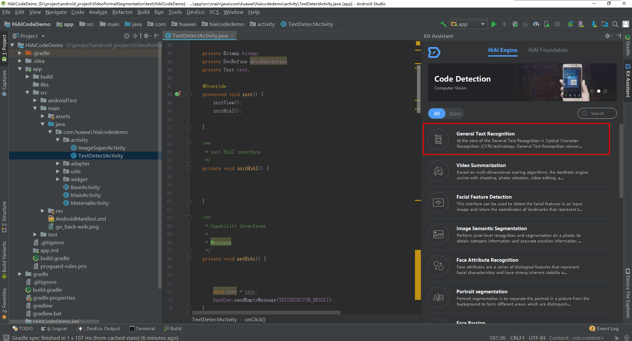Click Scroll from Source target icon
Viewport: 632px width, 341px height.
coord(127,36)
